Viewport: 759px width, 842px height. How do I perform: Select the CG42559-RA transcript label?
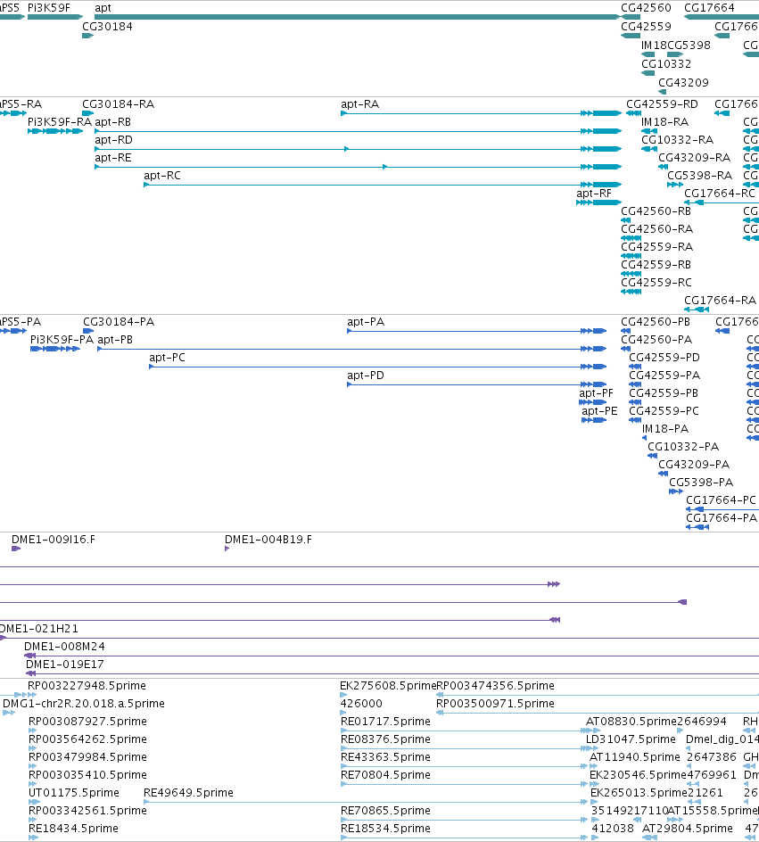point(657,246)
